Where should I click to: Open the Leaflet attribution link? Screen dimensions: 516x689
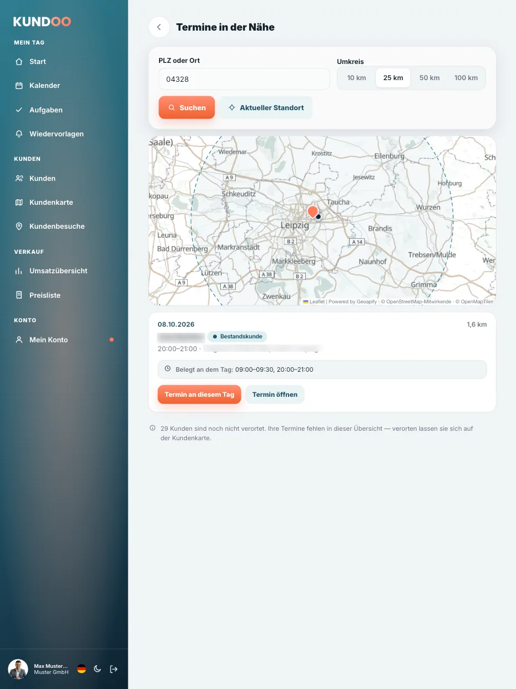tap(317, 302)
